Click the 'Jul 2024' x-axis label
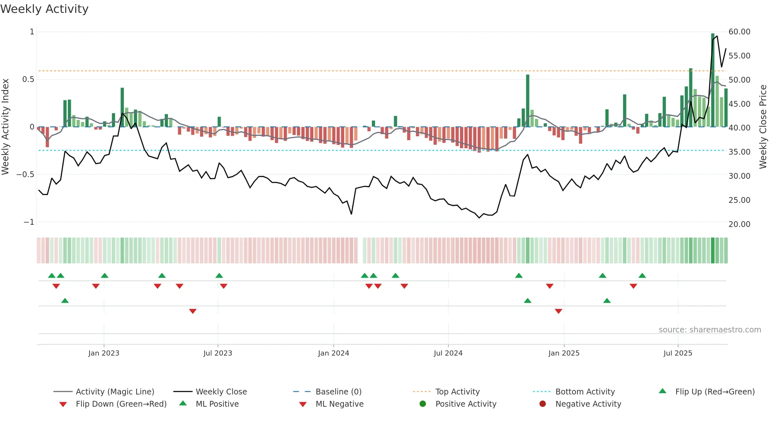 tap(448, 353)
